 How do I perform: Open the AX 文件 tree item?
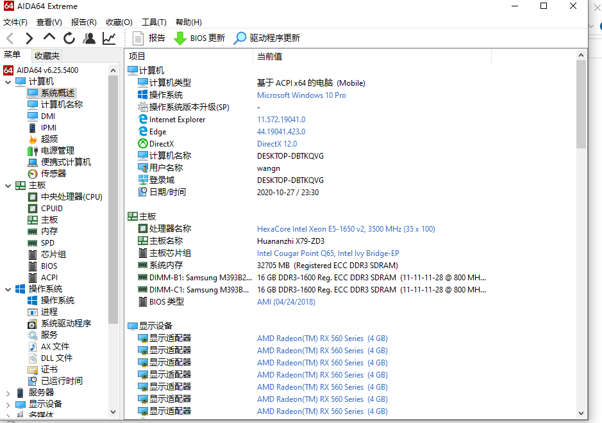coord(49,346)
